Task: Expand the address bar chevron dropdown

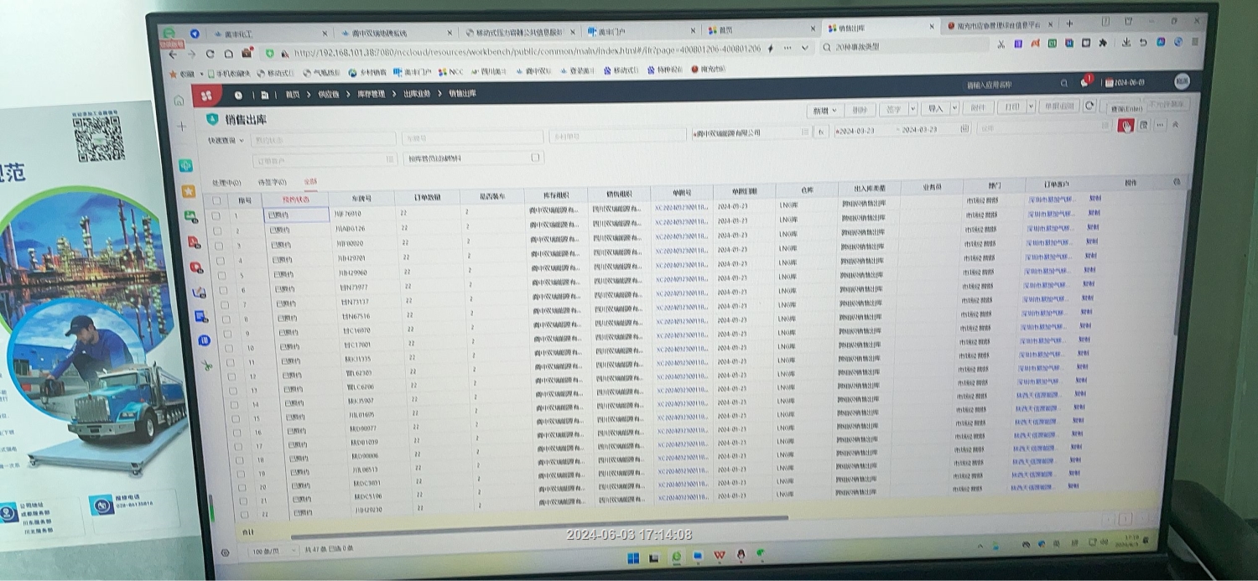Action: tap(805, 48)
